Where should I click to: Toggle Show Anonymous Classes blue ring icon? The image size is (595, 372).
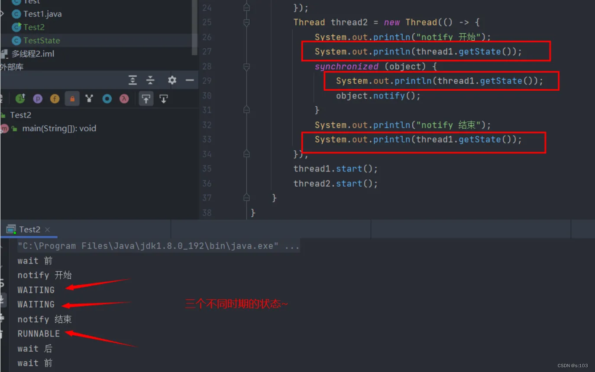tap(107, 99)
